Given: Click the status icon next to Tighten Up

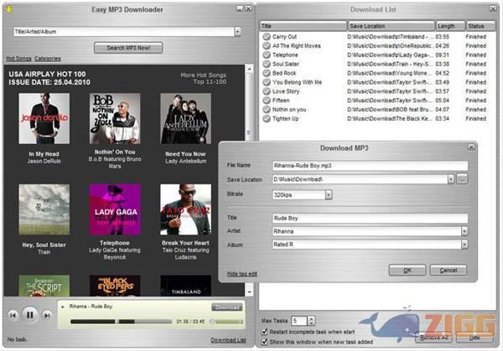Looking at the screenshot, I should pyautogui.click(x=266, y=118).
